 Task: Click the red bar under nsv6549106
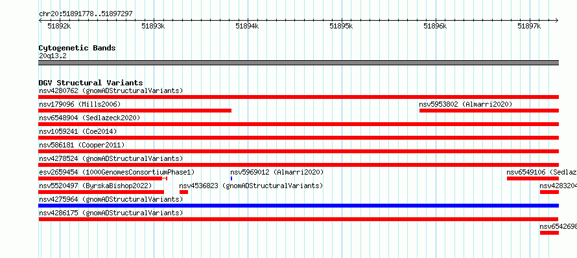533,178
